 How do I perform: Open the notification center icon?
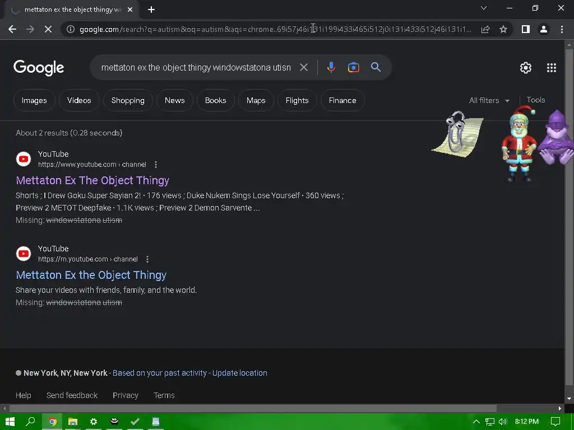(x=556, y=422)
